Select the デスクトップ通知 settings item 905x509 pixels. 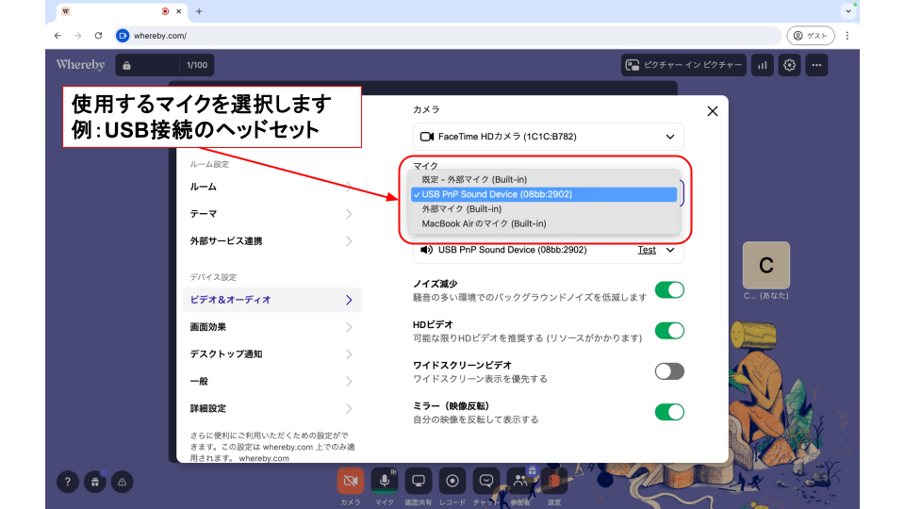271,354
